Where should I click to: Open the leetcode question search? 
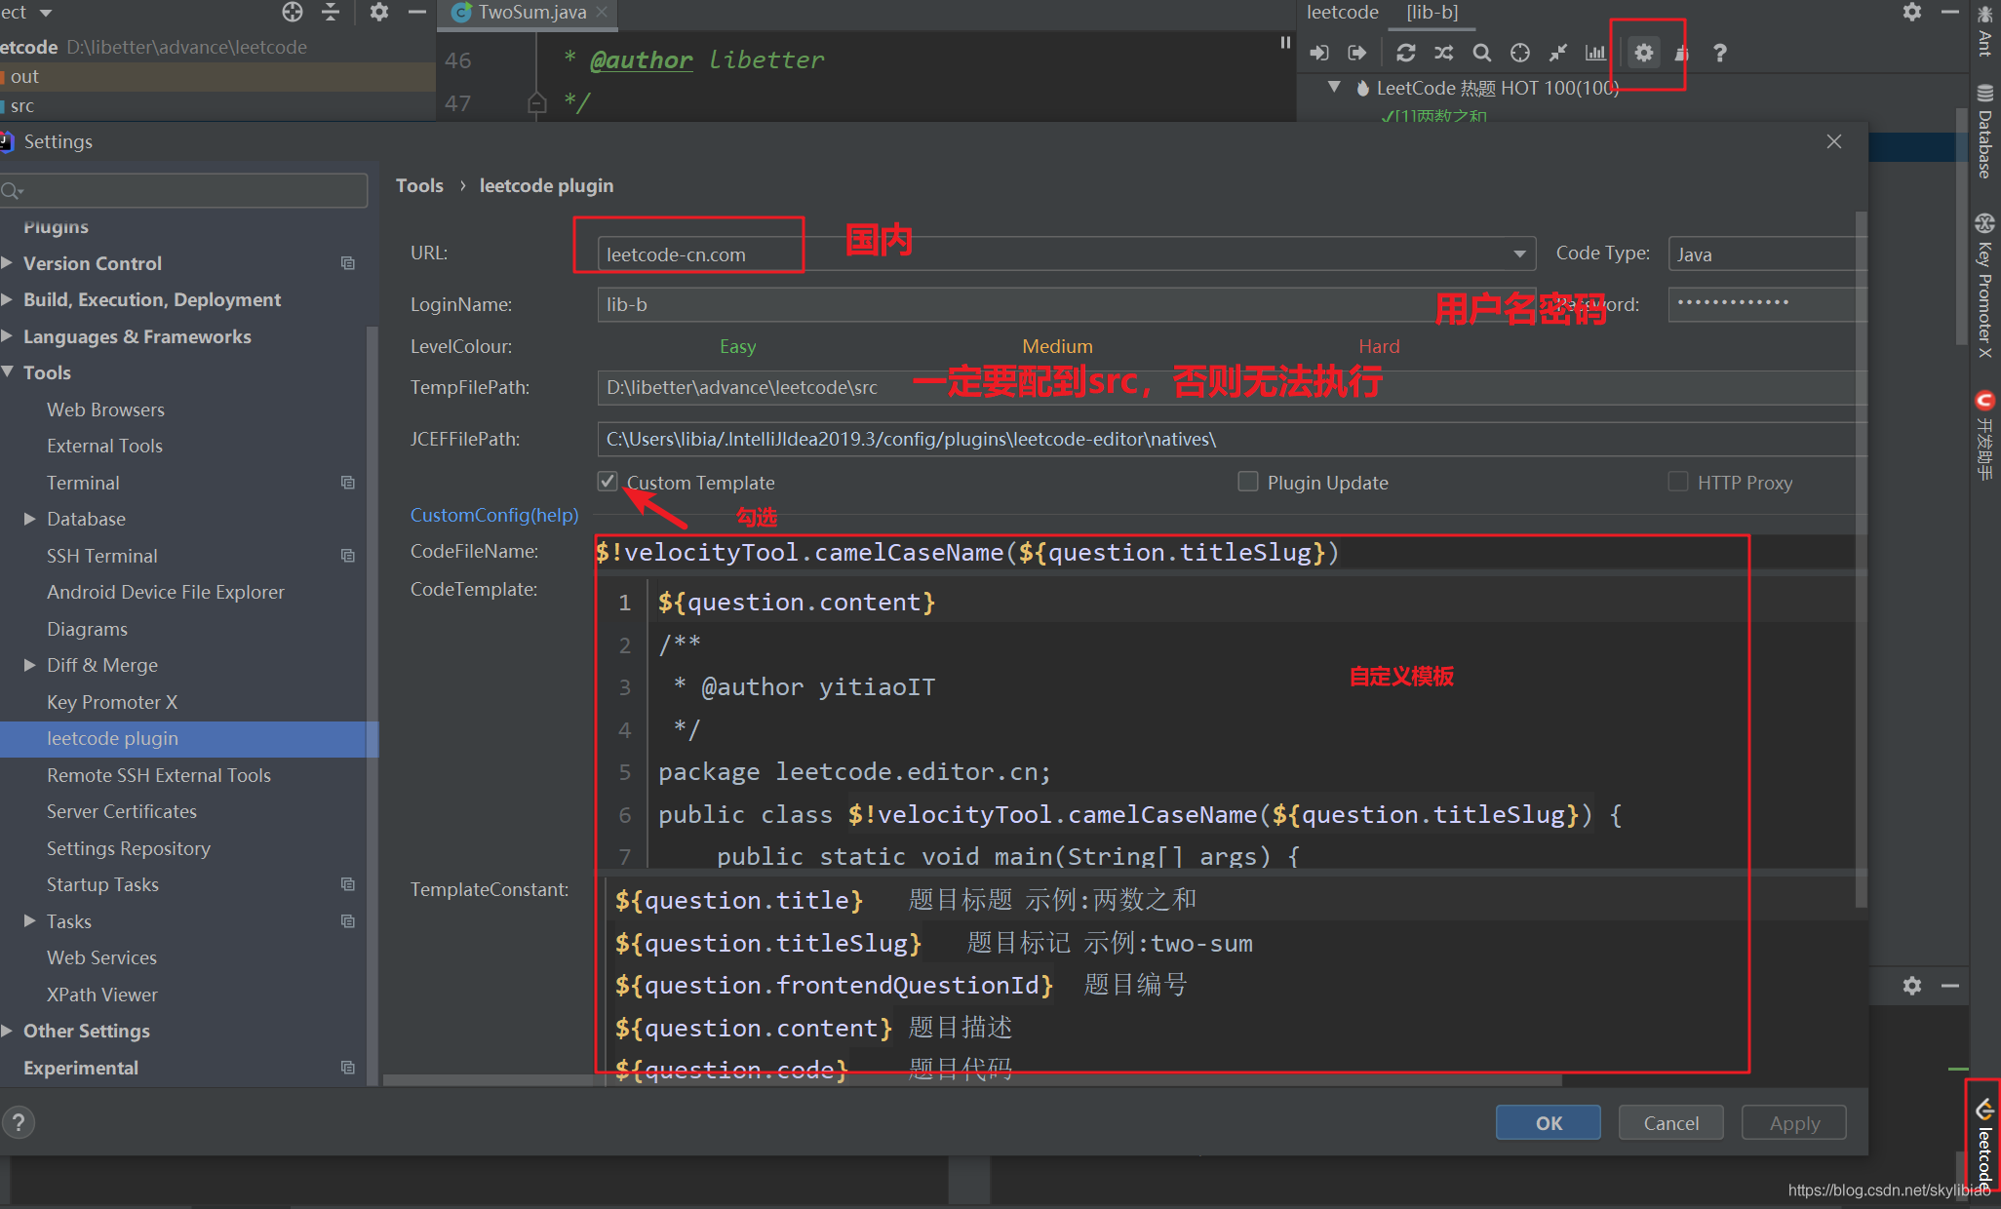pos(1482,53)
